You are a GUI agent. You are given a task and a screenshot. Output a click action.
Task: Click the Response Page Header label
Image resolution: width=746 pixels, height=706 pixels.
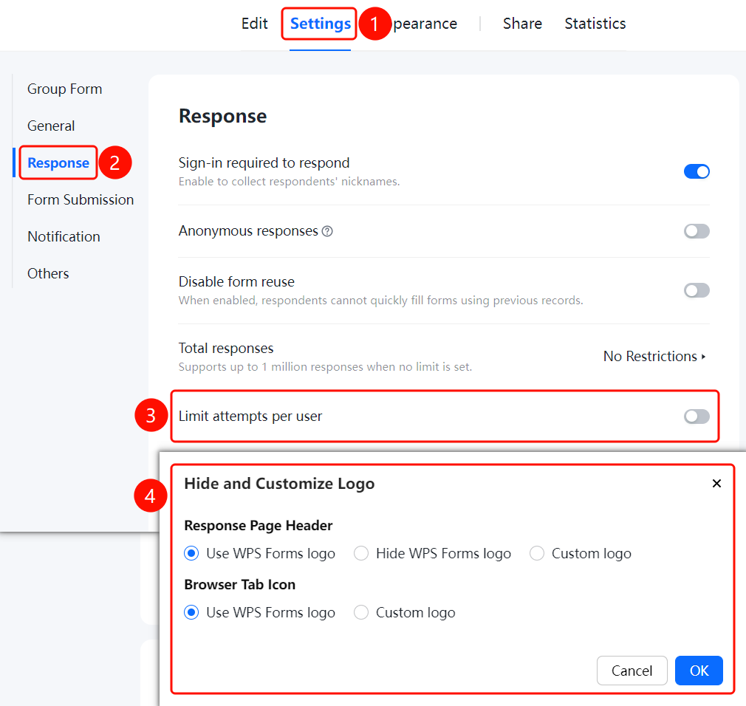point(259,526)
